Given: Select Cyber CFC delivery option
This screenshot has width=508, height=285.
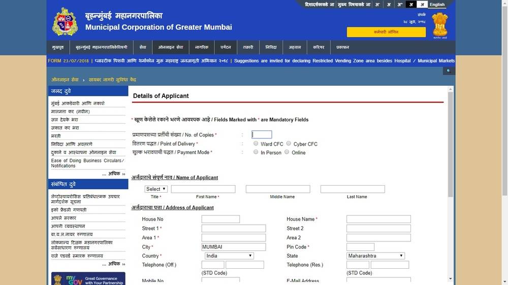Looking at the screenshot, I should click(x=289, y=144).
